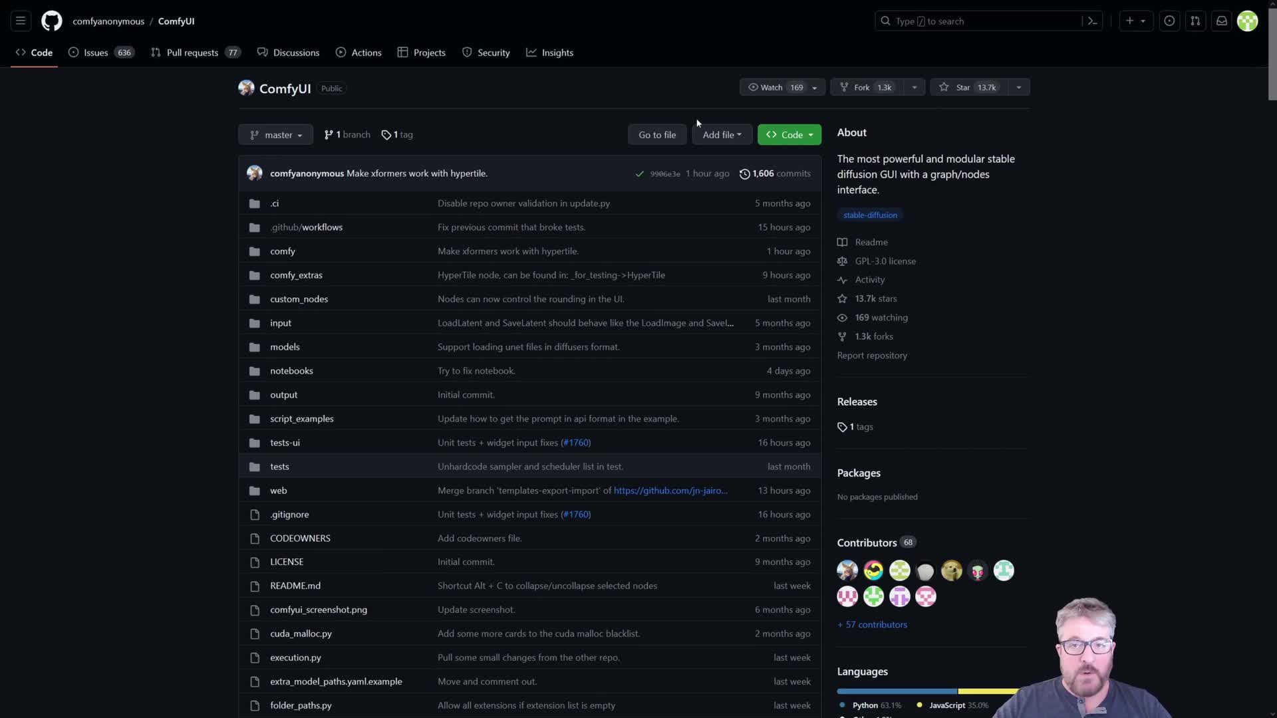Open the Readme link in About

(863, 243)
